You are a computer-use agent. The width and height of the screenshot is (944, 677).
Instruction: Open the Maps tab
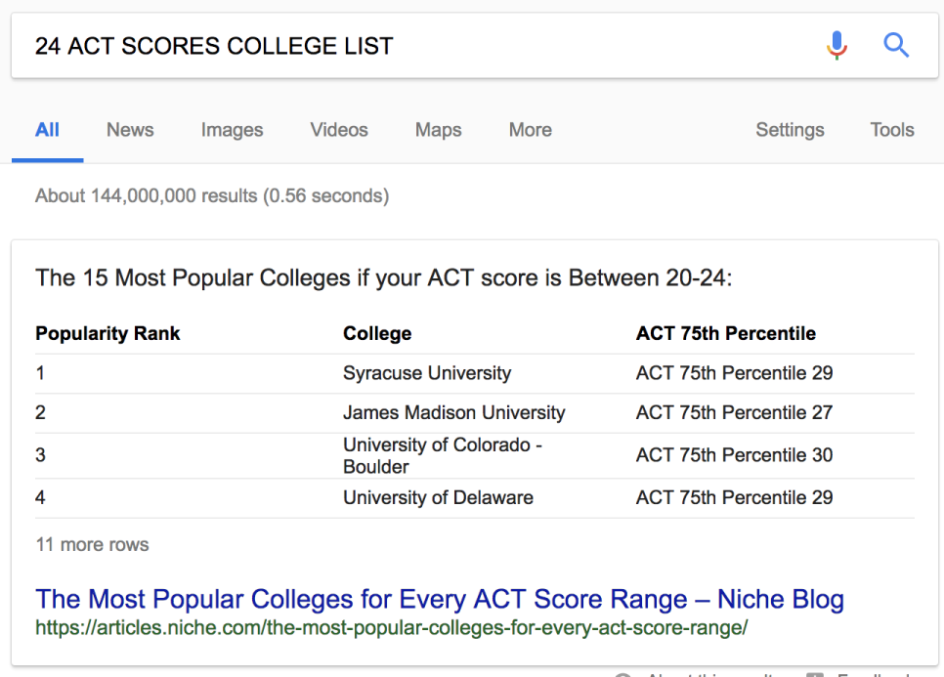438,130
